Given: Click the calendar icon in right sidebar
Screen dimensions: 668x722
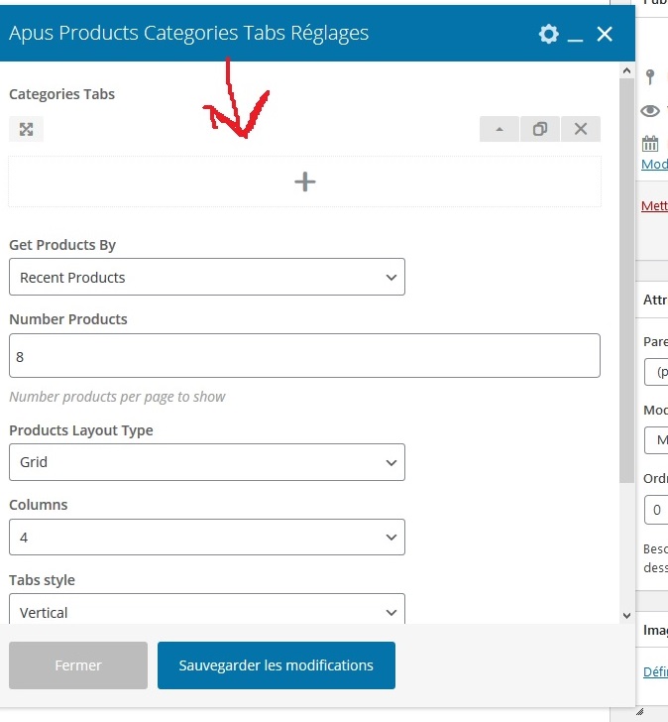Looking at the screenshot, I should [x=650, y=144].
